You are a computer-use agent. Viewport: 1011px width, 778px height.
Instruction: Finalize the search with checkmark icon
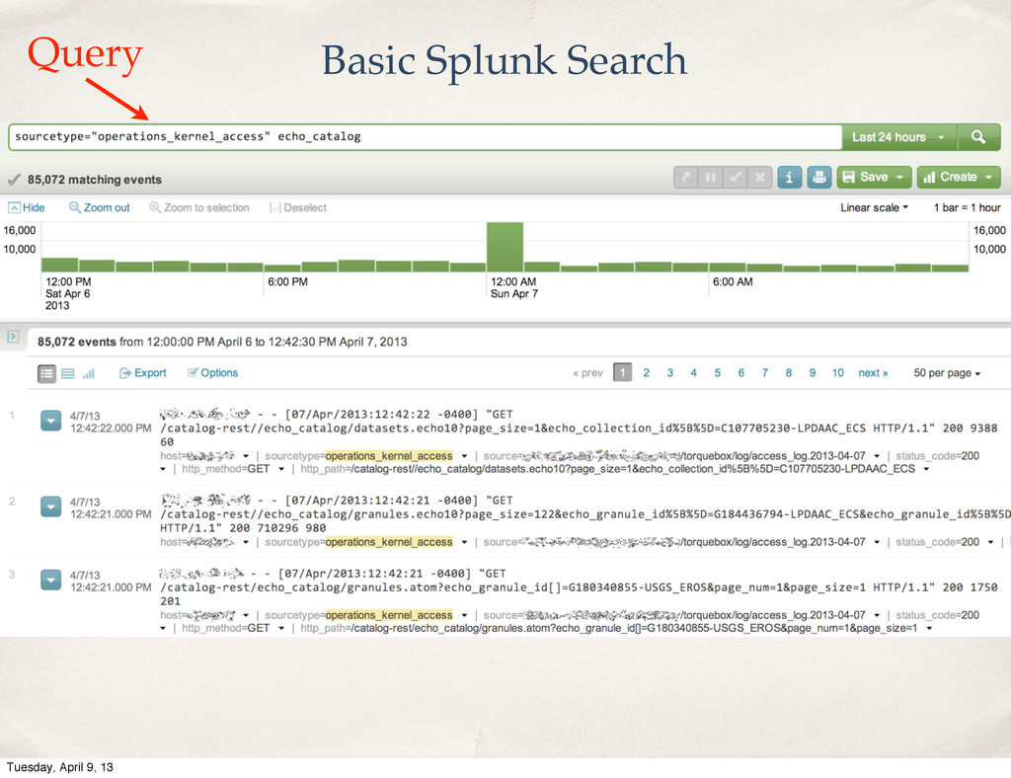(736, 177)
